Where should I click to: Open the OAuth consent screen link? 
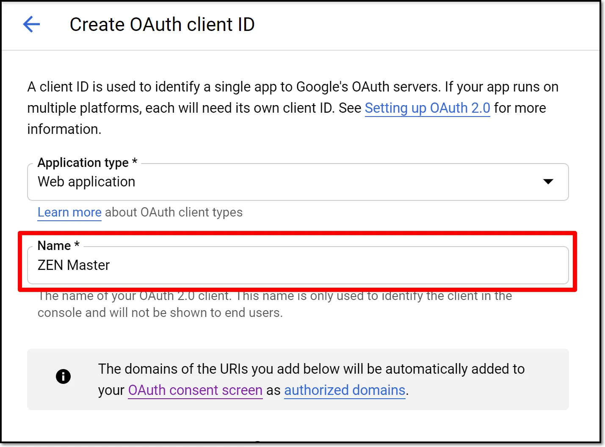tap(195, 390)
